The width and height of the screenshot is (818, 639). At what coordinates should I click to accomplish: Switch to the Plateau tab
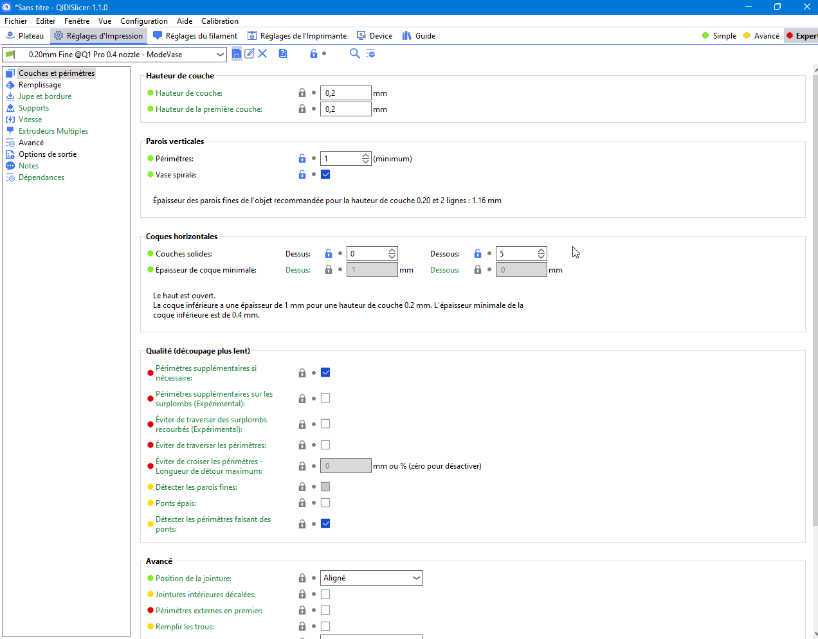point(25,36)
